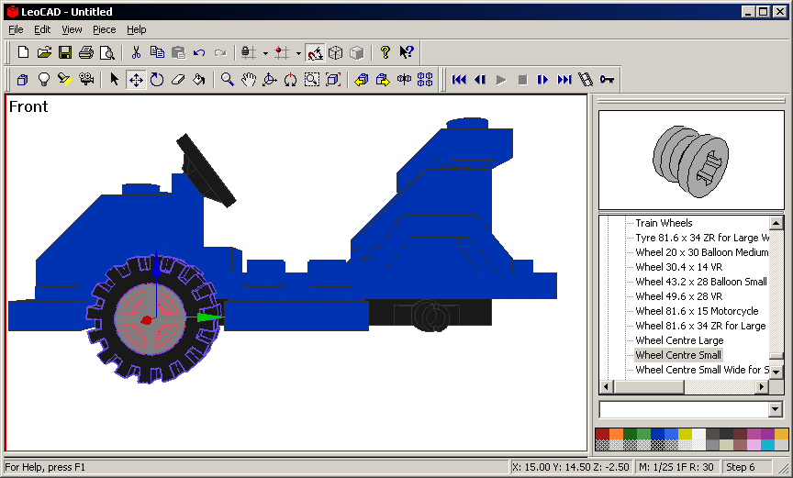
Task: Select Wheel Centre Large in parts list
Action: pos(679,340)
